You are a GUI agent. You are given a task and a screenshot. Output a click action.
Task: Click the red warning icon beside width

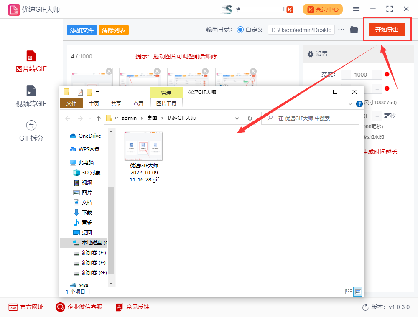(387, 74)
